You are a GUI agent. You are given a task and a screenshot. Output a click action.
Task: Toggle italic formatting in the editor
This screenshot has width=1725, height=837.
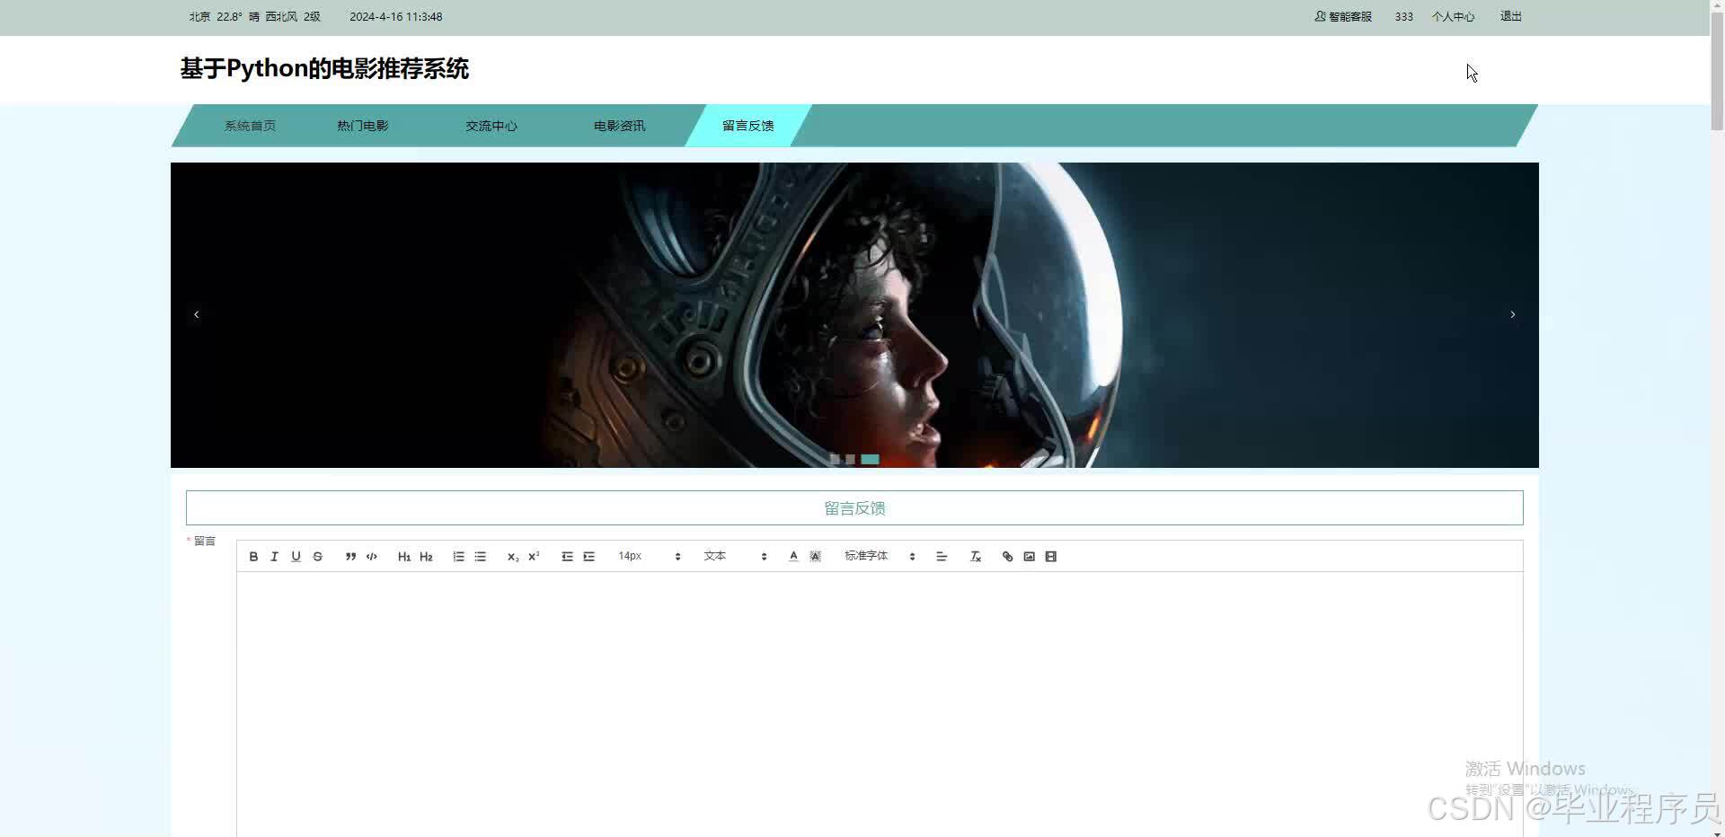[x=275, y=557]
